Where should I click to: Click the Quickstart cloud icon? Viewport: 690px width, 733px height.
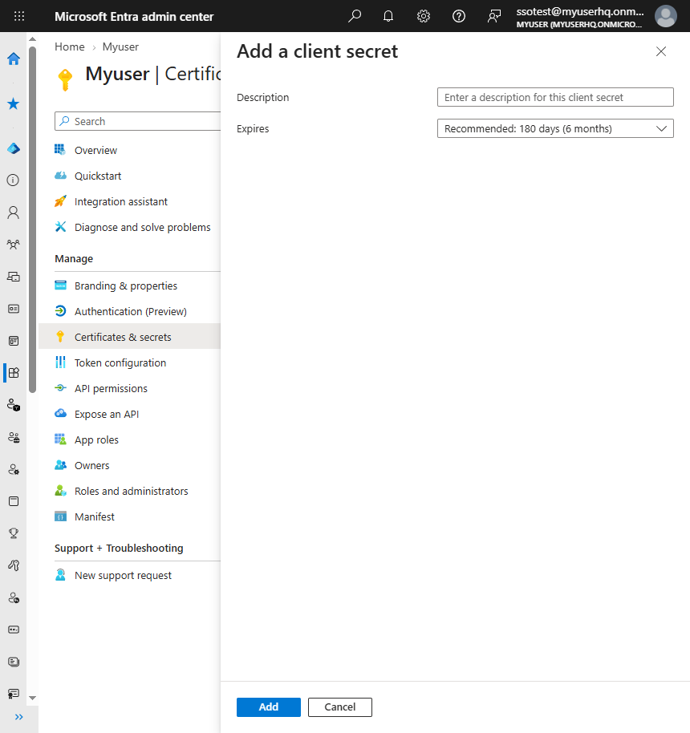[60, 176]
